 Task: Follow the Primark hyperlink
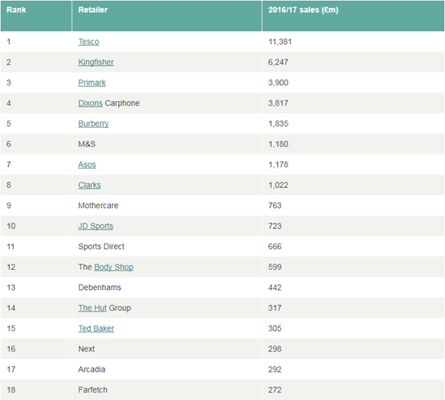pyautogui.click(x=92, y=83)
